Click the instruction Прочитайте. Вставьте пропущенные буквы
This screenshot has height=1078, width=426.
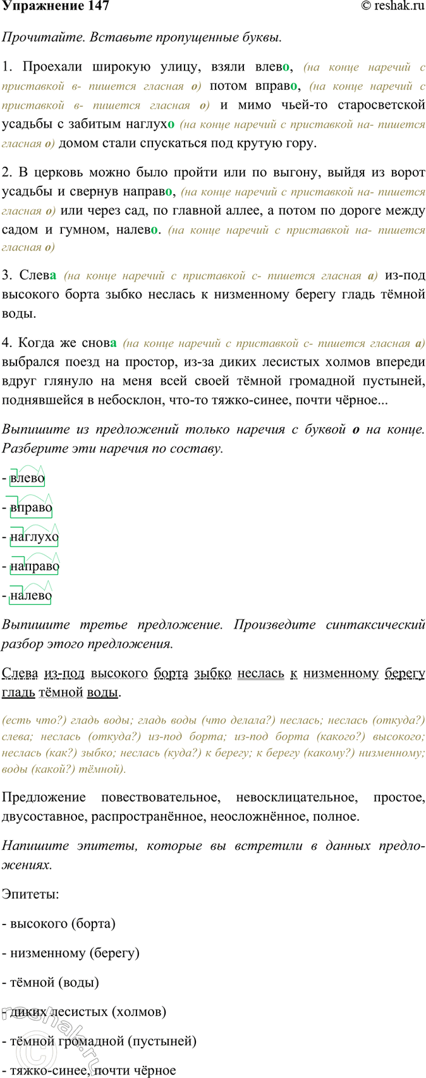pyautogui.click(x=142, y=37)
